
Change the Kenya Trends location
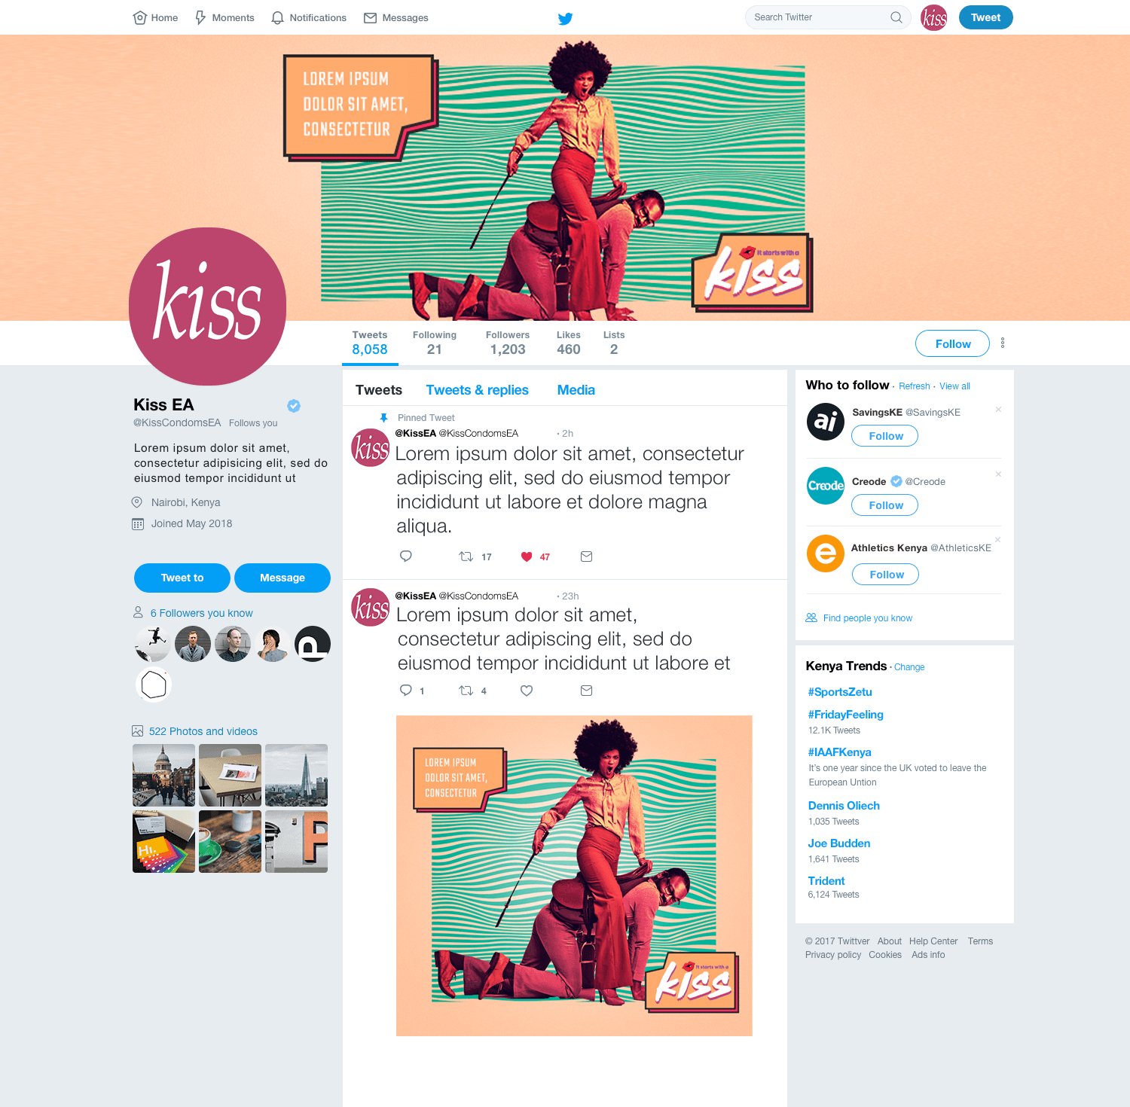pyautogui.click(x=909, y=667)
